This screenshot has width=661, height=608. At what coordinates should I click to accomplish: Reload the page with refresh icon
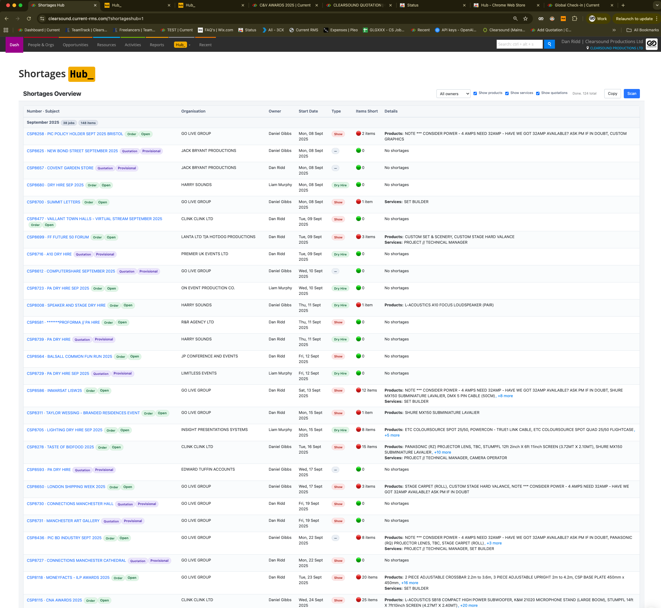(x=29, y=19)
